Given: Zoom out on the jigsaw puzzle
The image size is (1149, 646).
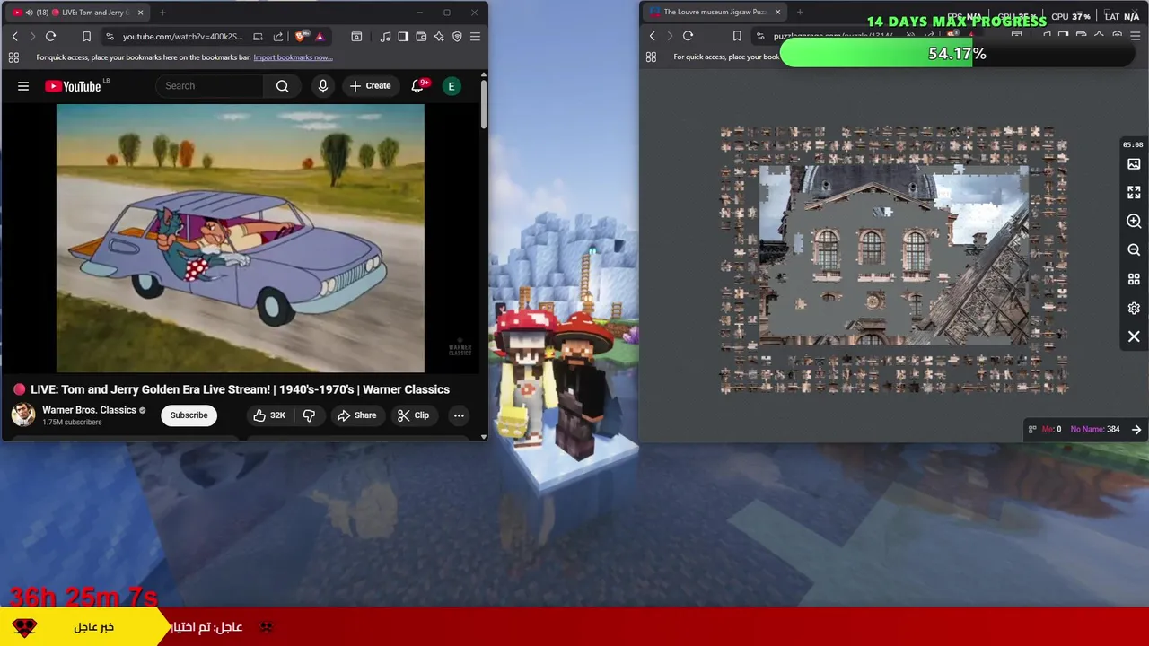Looking at the screenshot, I should pos(1134,250).
